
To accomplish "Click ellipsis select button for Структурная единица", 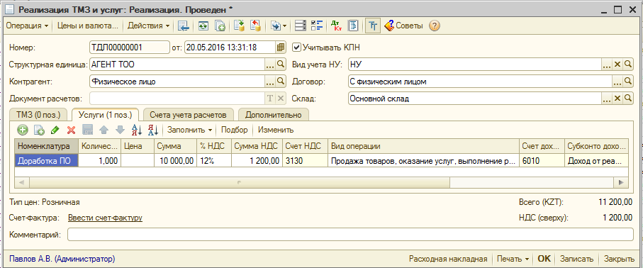I will pyautogui.click(x=270, y=65).
